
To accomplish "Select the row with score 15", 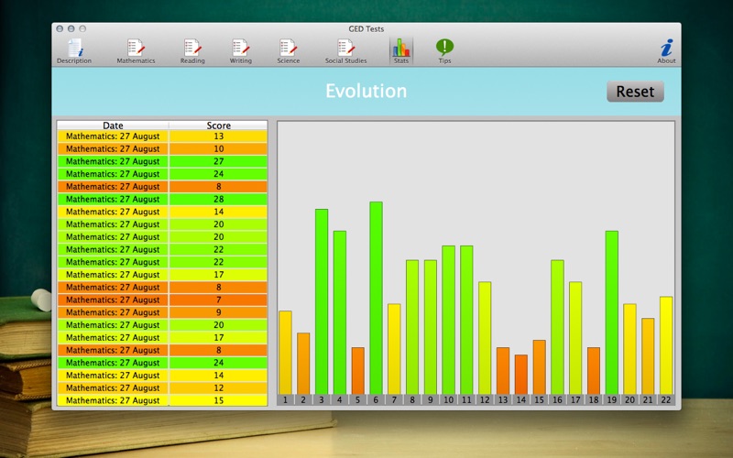I will [x=162, y=400].
